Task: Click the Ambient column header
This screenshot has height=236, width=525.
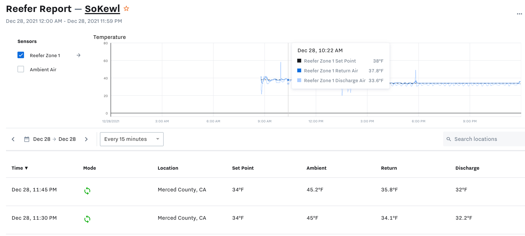Action: click(316, 168)
